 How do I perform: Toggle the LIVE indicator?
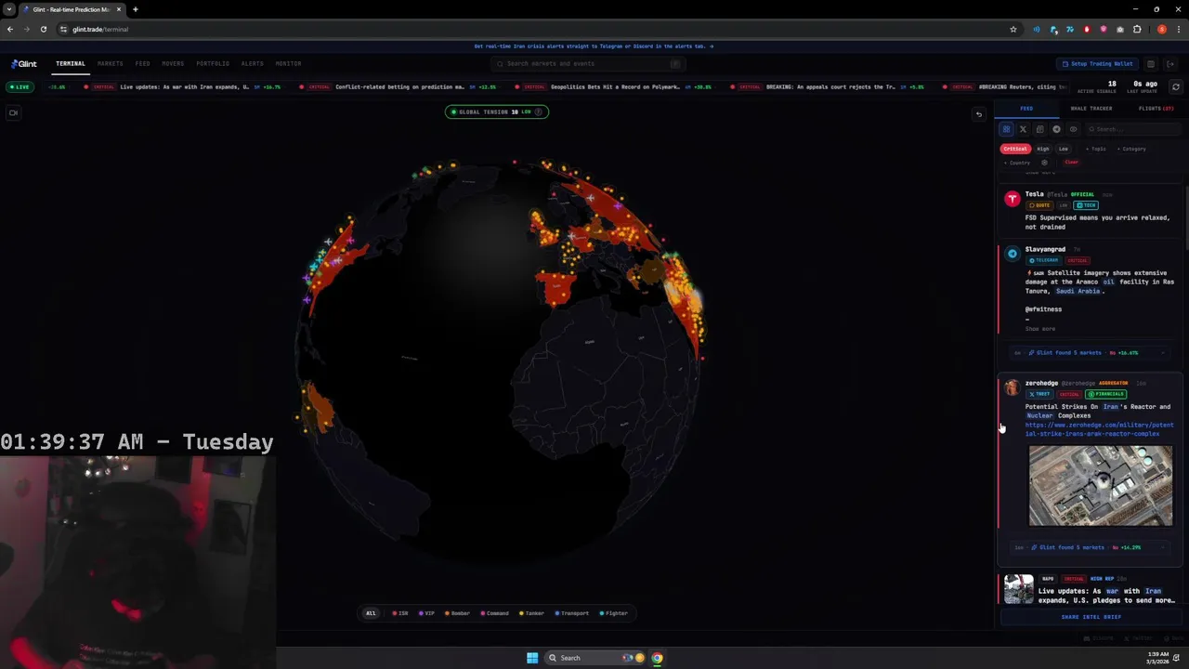(20, 86)
